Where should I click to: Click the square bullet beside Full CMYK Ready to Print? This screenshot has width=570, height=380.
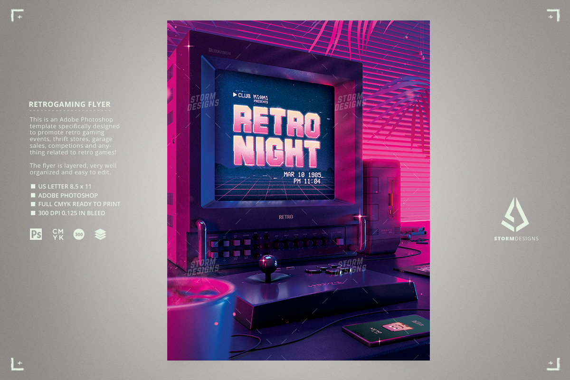coord(33,204)
